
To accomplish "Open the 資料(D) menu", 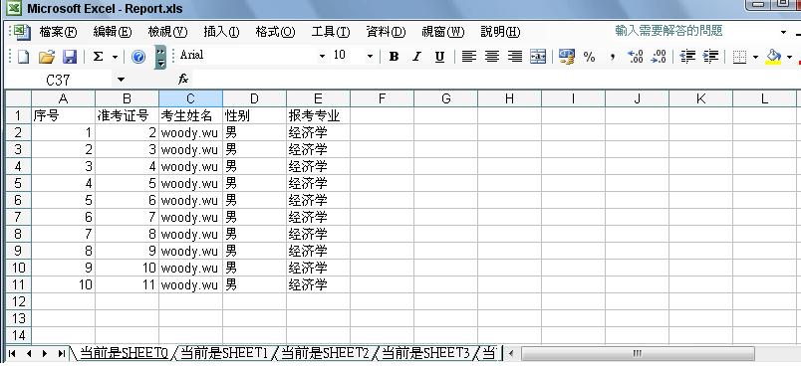I will 386,32.
